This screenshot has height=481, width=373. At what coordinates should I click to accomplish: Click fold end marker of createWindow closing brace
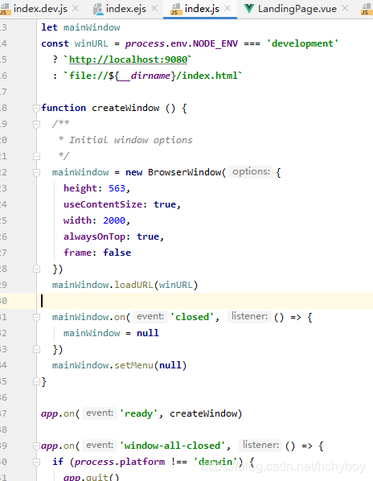click(36, 381)
